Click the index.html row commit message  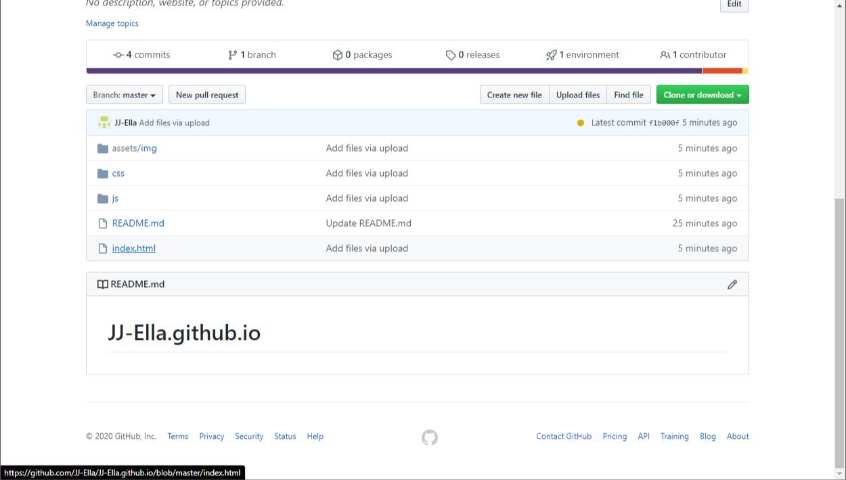coord(367,248)
